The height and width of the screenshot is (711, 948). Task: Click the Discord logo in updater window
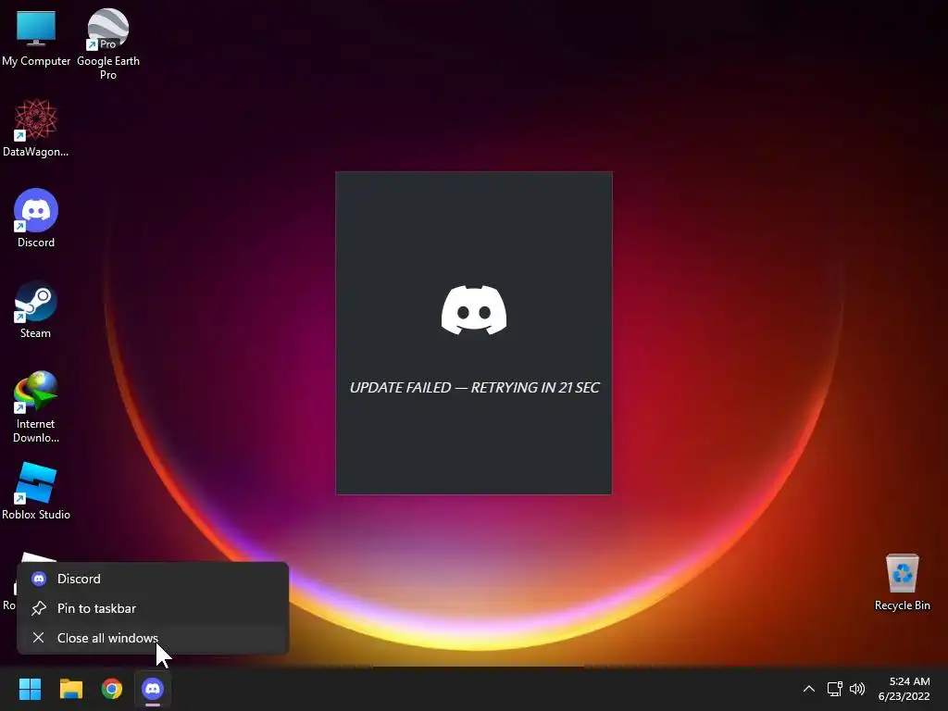click(x=474, y=310)
